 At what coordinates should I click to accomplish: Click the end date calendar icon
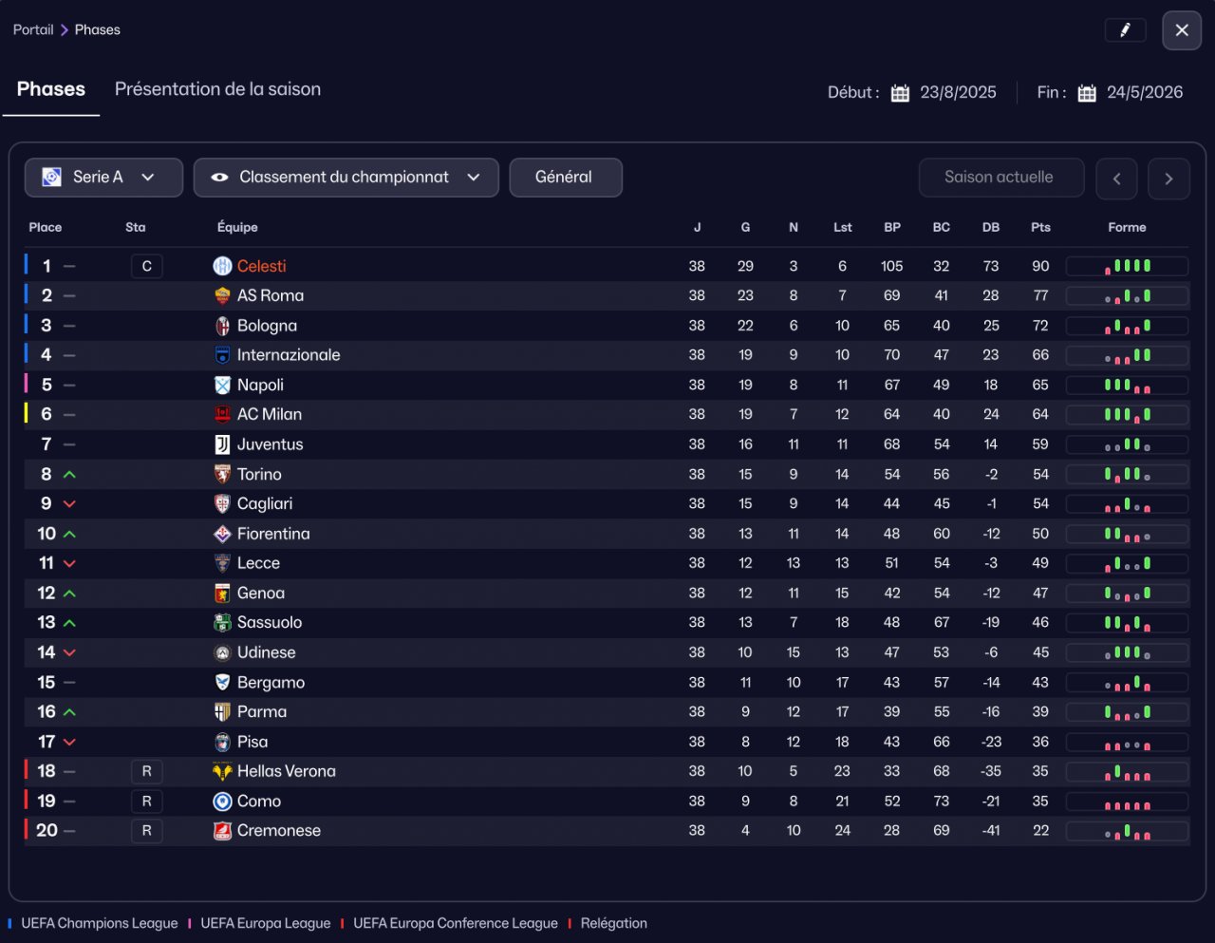1087,93
